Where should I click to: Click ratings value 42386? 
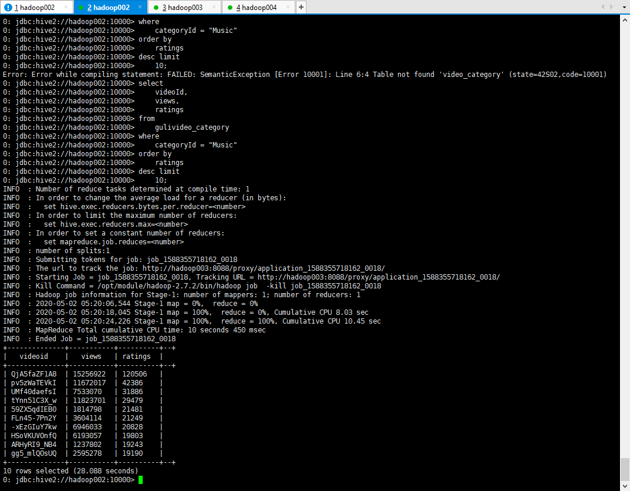133,383
